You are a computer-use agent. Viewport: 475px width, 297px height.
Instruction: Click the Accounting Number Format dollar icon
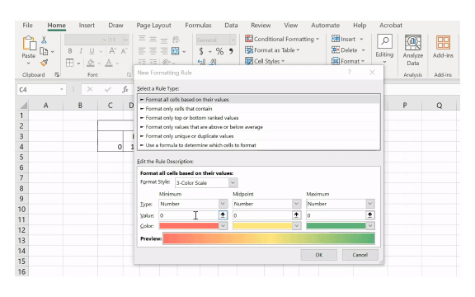point(201,51)
